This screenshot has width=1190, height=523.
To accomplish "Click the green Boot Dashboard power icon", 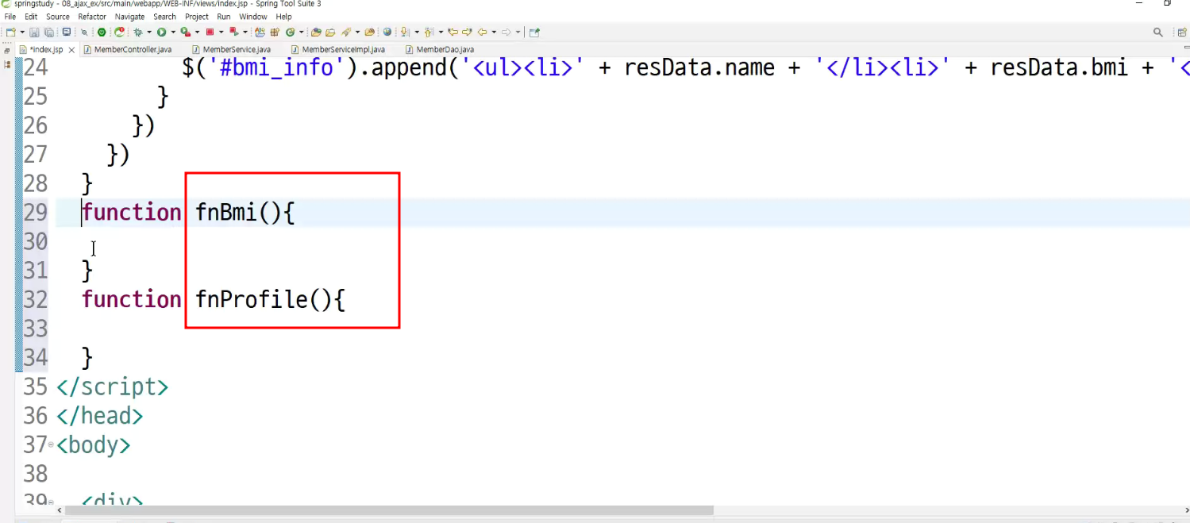I will (102, 33).
